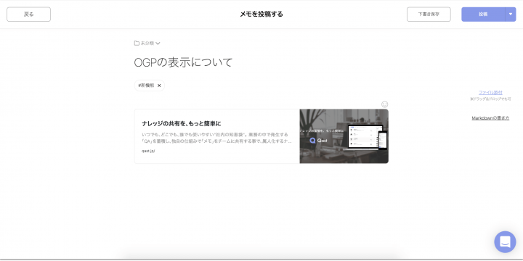Go back with the 戻る button
523x261 pixels.
28,14
